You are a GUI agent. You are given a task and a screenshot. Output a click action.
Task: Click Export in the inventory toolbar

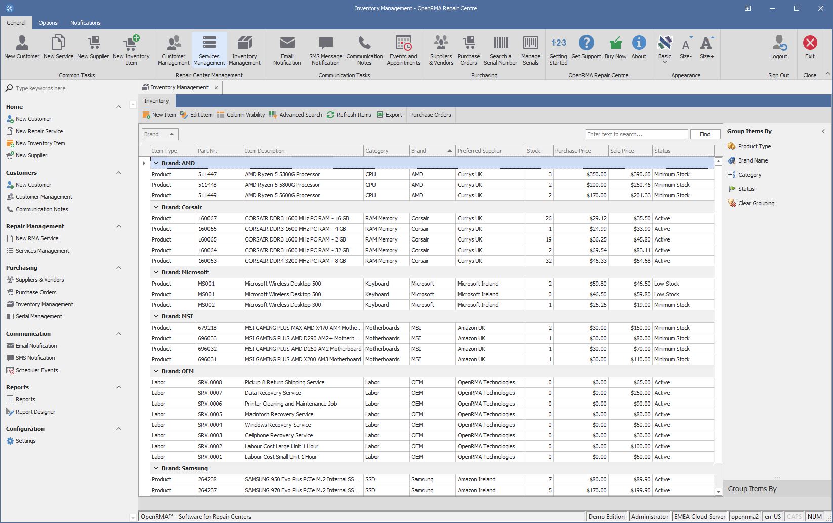click(x=390, y=115)
